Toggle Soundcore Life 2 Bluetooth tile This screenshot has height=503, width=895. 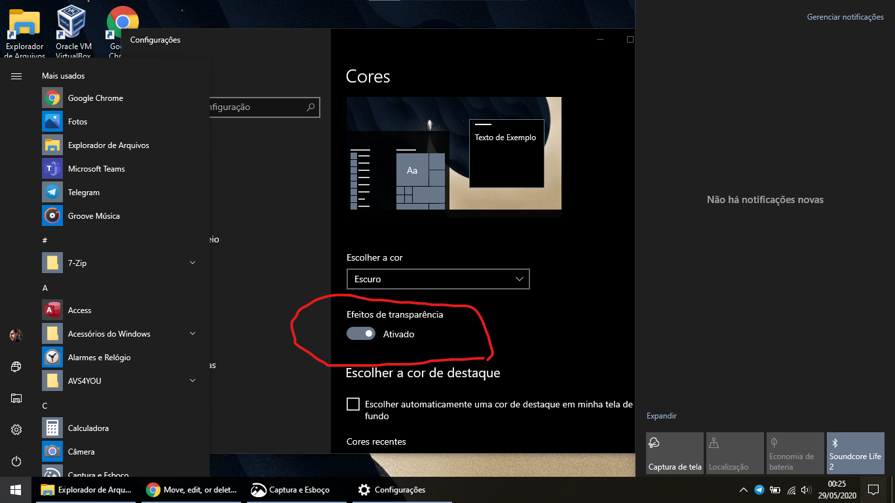pos(856,453)
